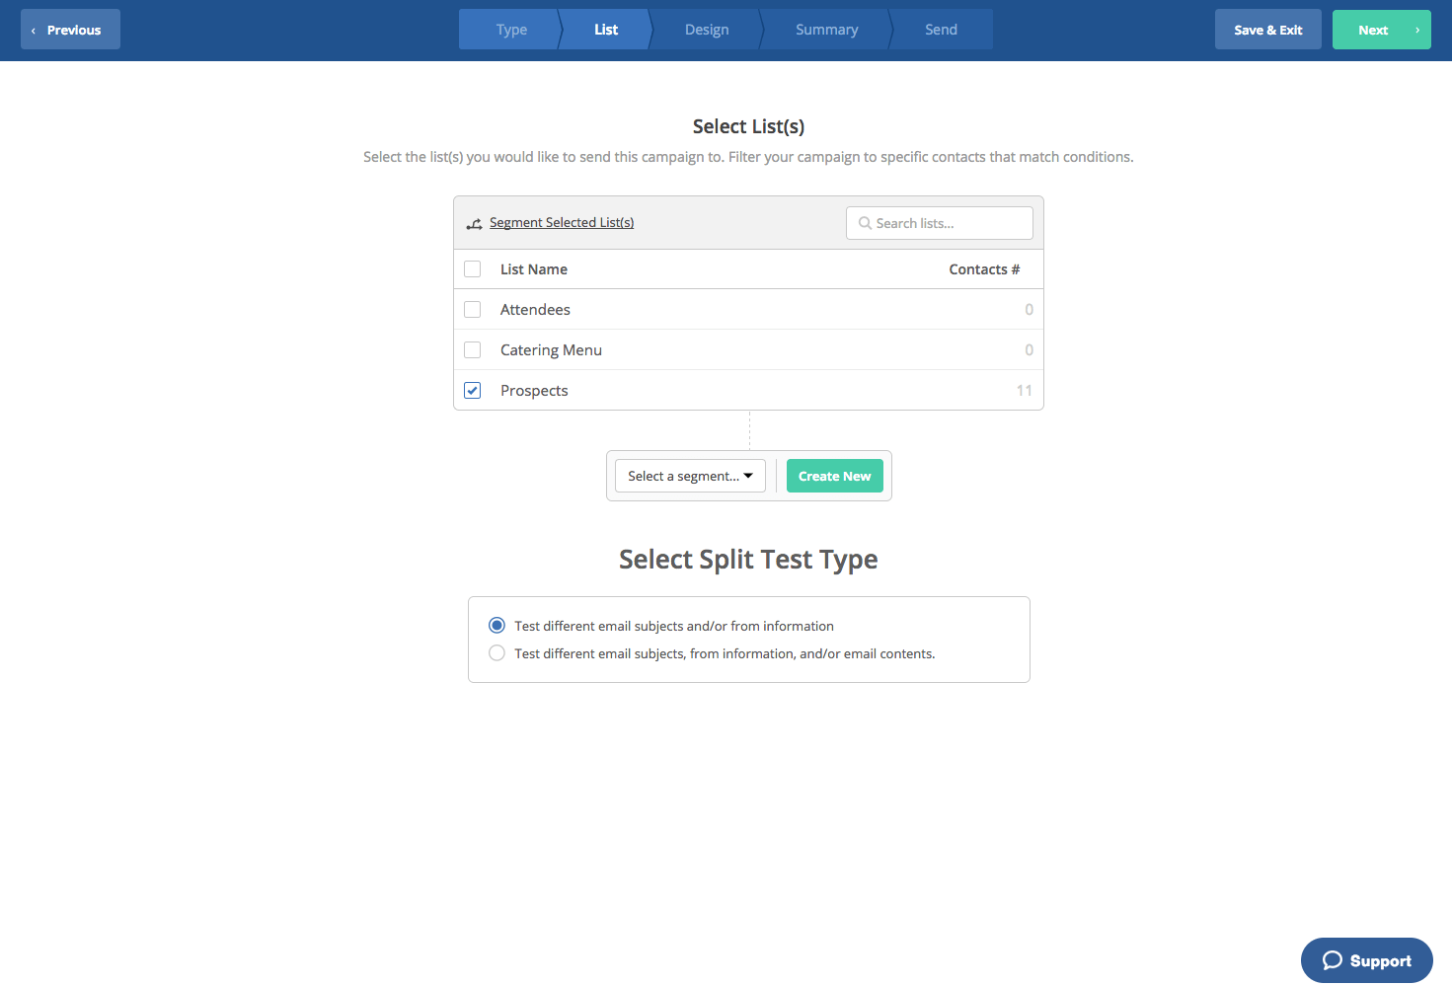
Task: Go to the List step tab
Action: point(606,30)
